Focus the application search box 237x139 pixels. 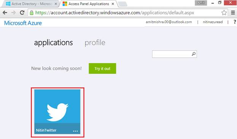click(175, 54)
